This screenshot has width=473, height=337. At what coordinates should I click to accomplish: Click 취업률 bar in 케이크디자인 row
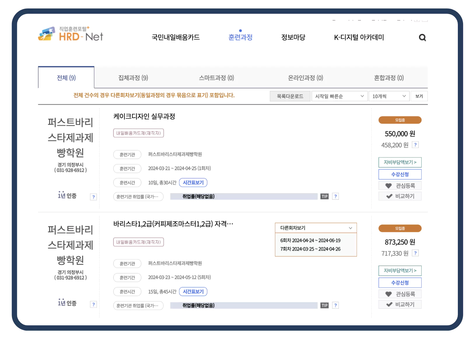[x=244, y=196]
